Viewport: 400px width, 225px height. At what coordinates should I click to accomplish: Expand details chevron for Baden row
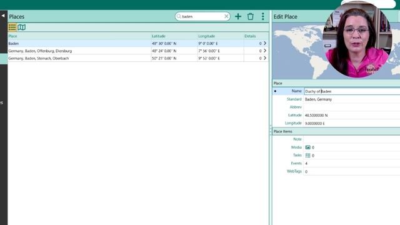point(265,43)
